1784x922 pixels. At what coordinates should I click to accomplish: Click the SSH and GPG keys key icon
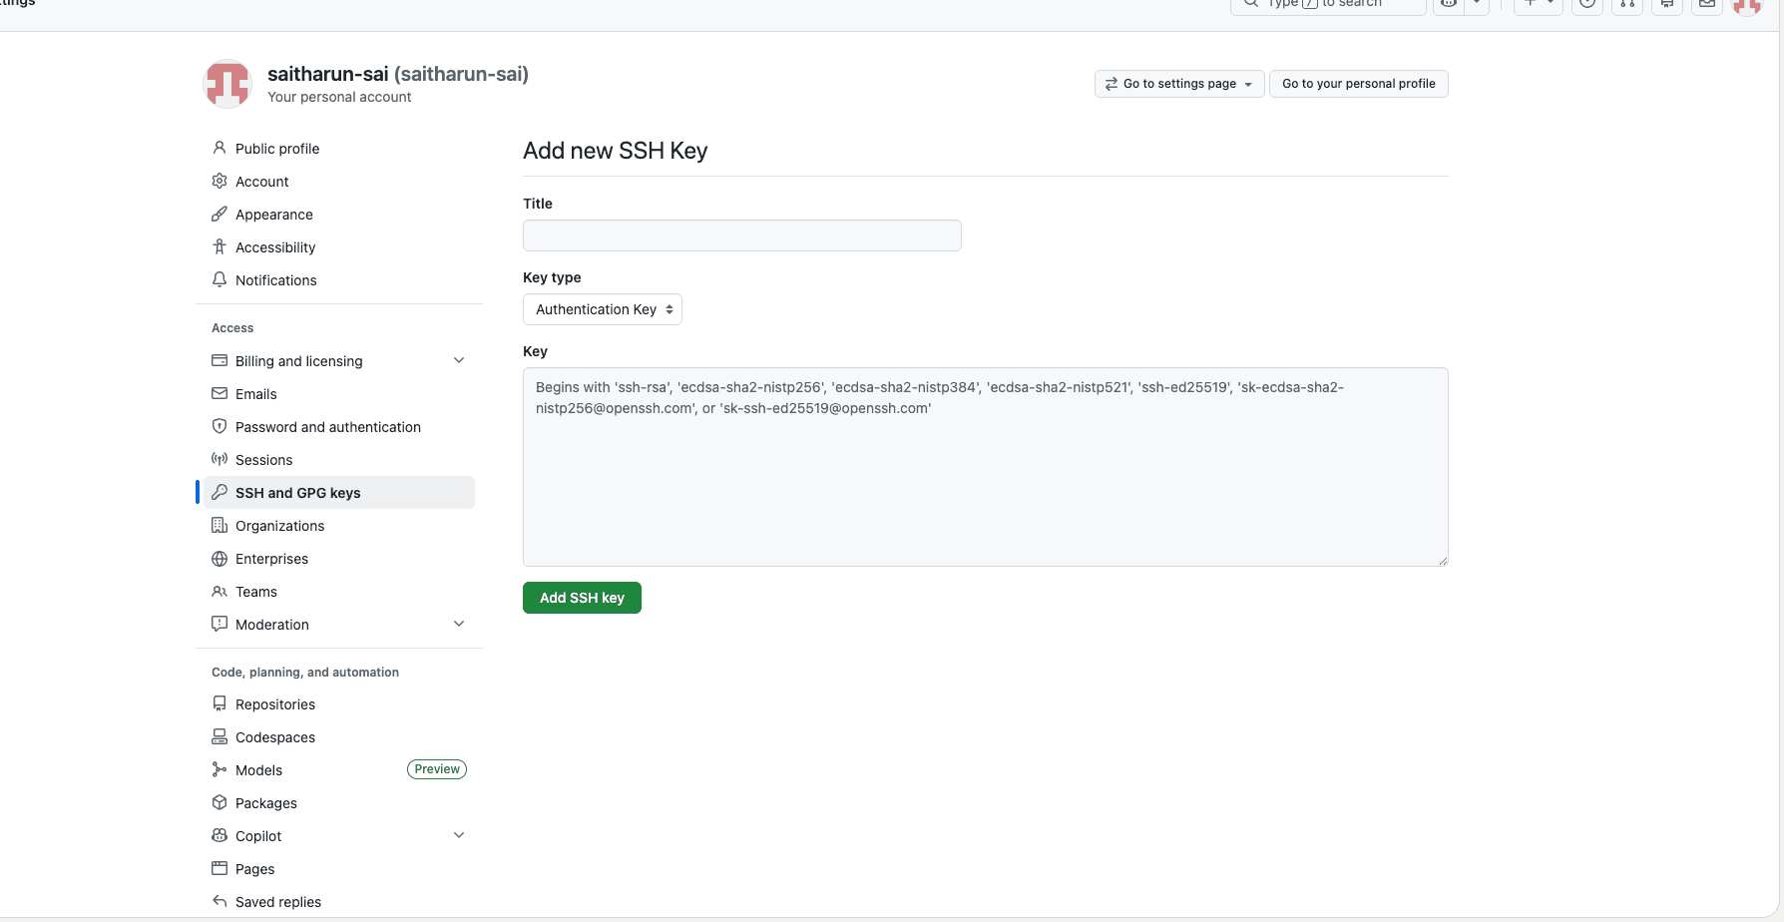point(220,493)
